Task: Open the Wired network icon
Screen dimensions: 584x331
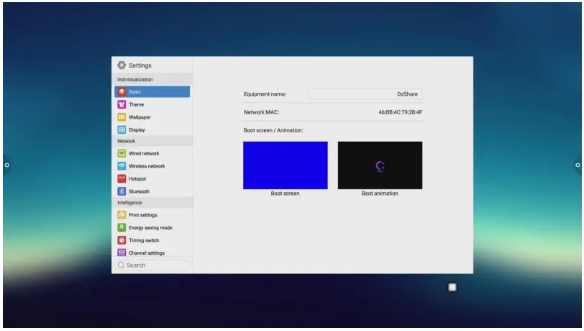Action: coord(122,153)
